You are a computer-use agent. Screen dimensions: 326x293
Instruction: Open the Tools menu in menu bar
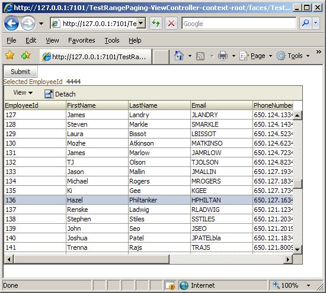pyautogui.click(x=112, y=40)
